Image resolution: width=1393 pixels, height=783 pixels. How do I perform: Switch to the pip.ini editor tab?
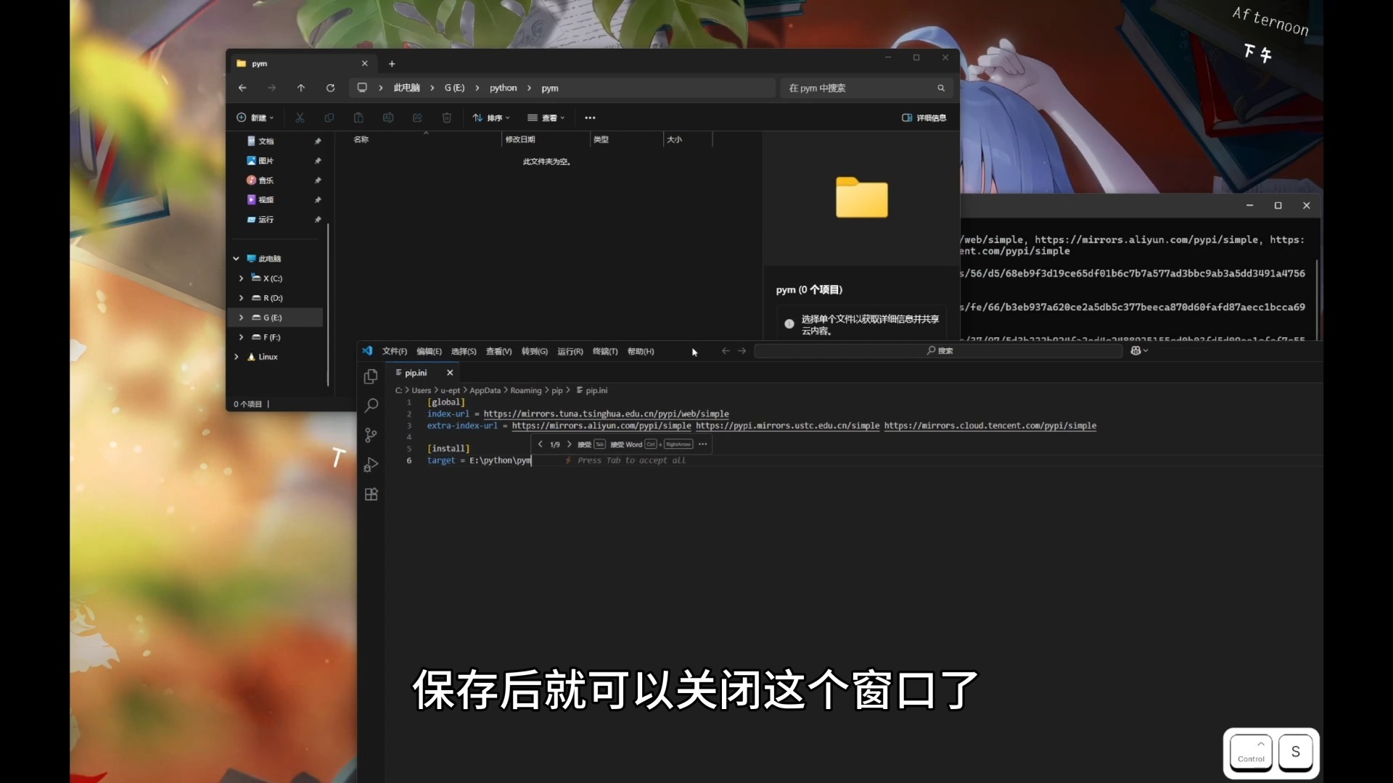(417, 373)
